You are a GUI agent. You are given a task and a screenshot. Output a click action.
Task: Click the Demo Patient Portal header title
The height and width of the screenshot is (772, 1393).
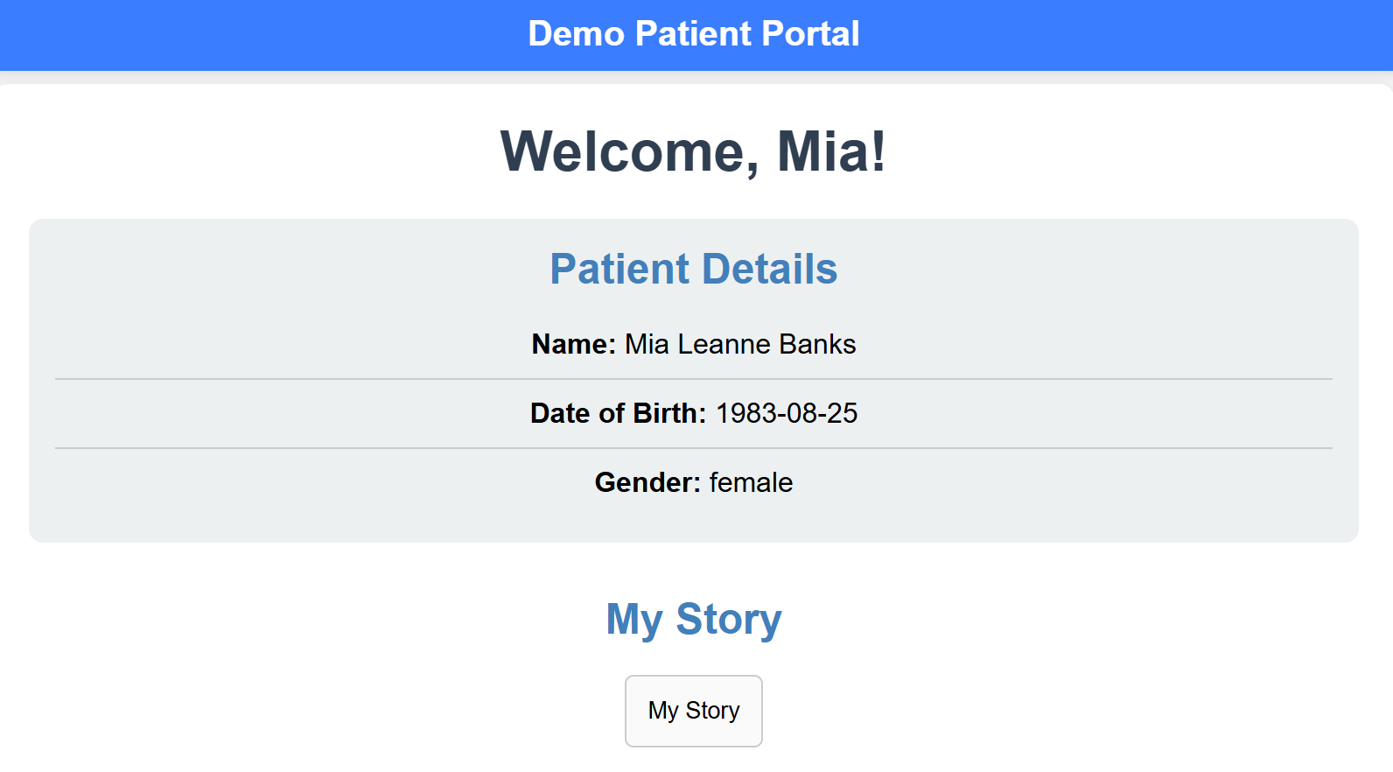point(693,34)
